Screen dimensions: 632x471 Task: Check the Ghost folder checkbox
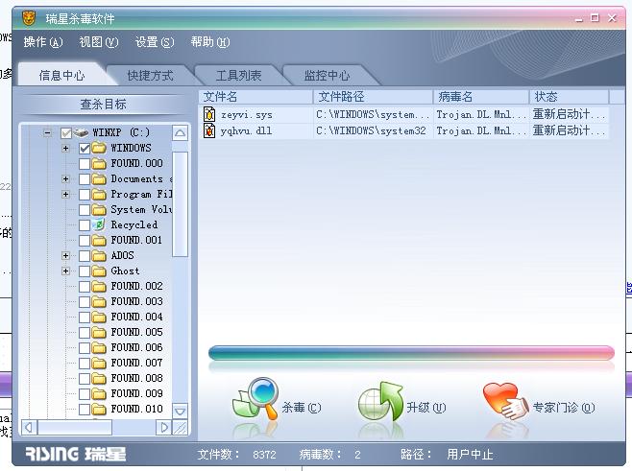coord(85,271)
